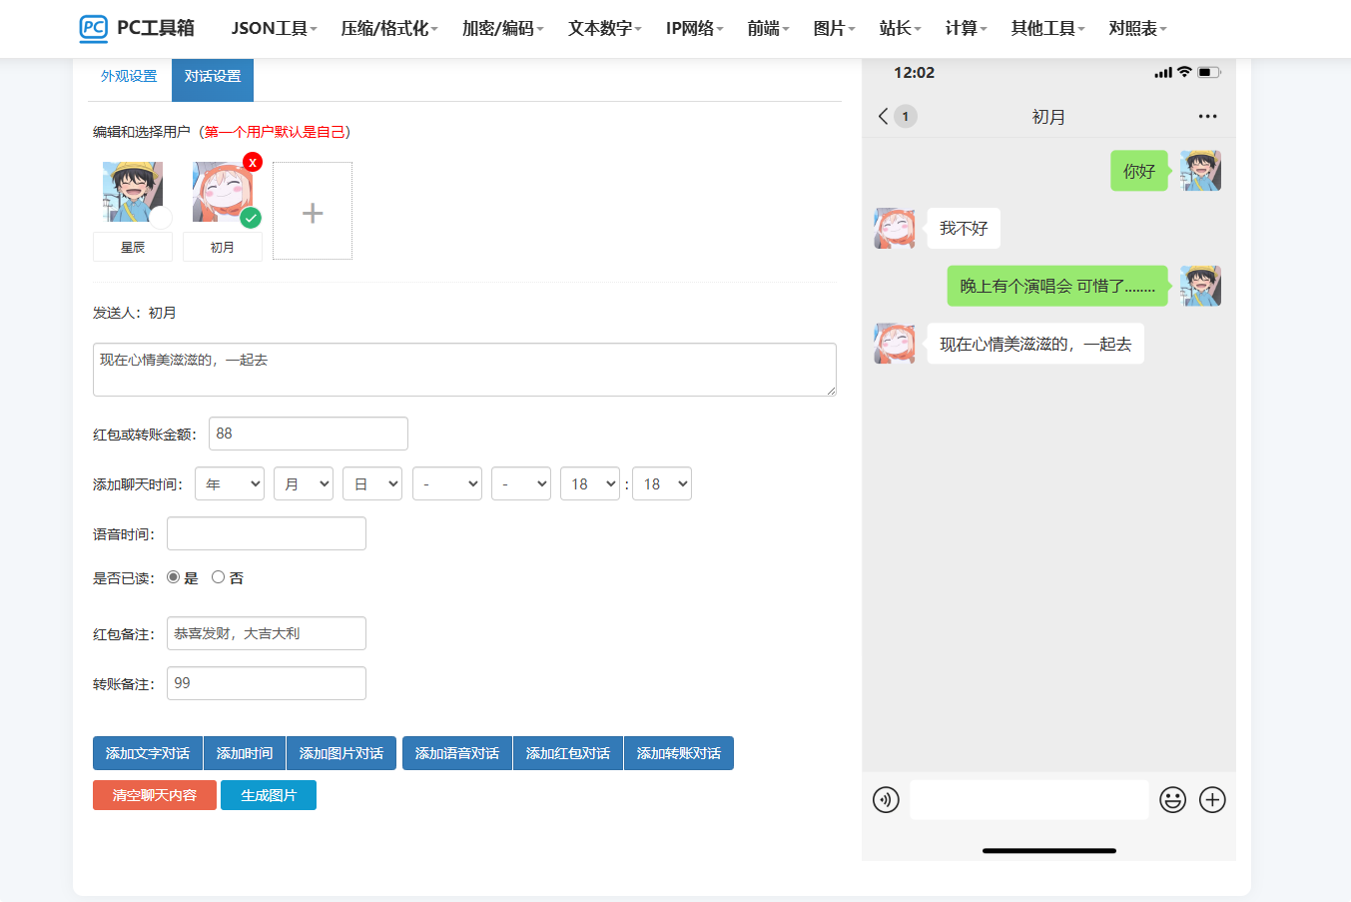Click the battery icon in phone status bar
This screenshot has width=1351, height=902.
pyautogui.click(x=1209, y=73)
